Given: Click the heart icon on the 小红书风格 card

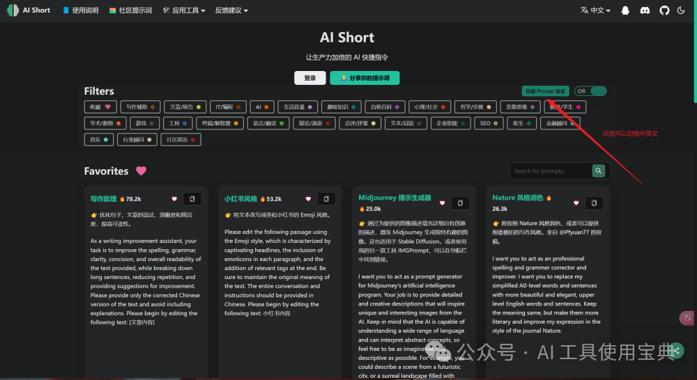Looking at the screenshot, I should [308, 199].
